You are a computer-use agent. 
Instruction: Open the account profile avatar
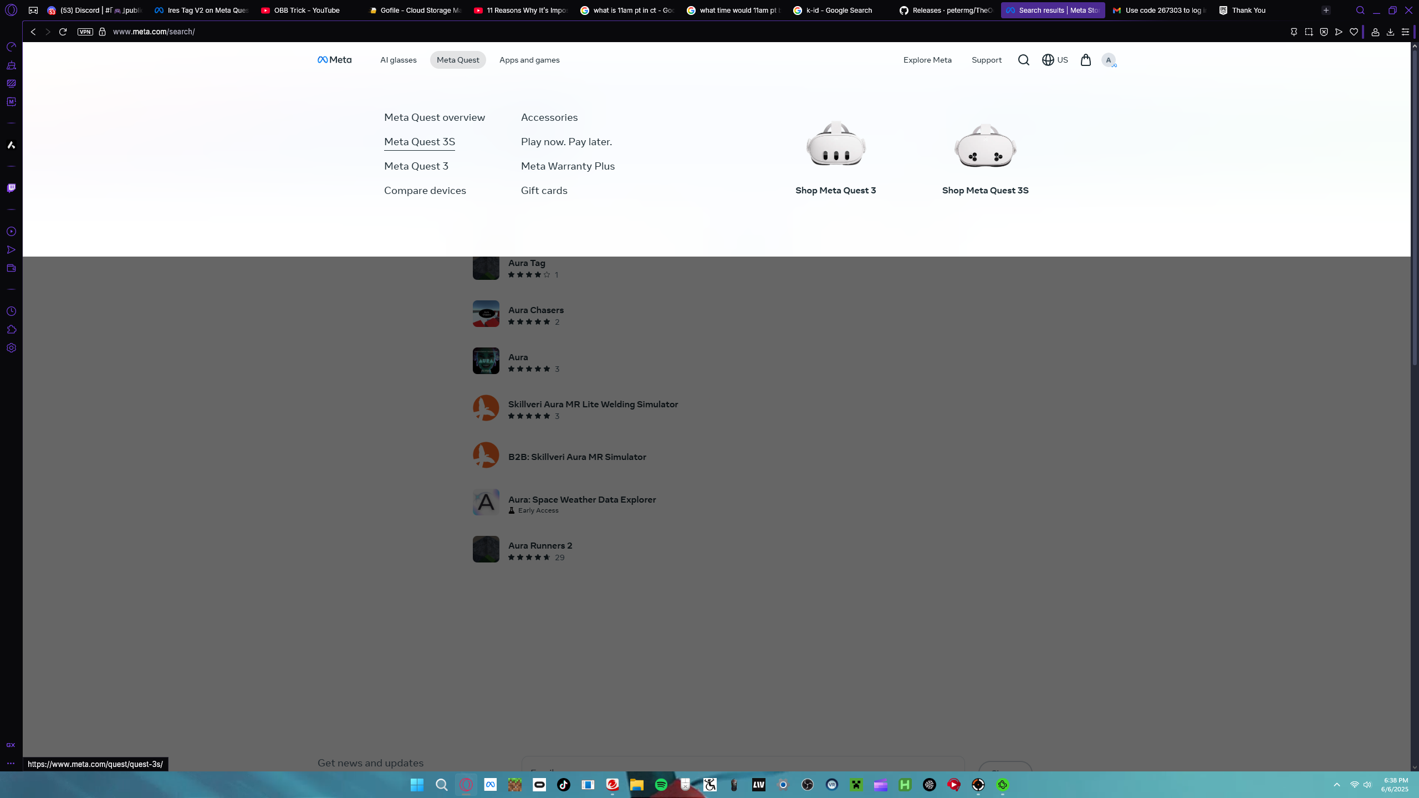1109,60
